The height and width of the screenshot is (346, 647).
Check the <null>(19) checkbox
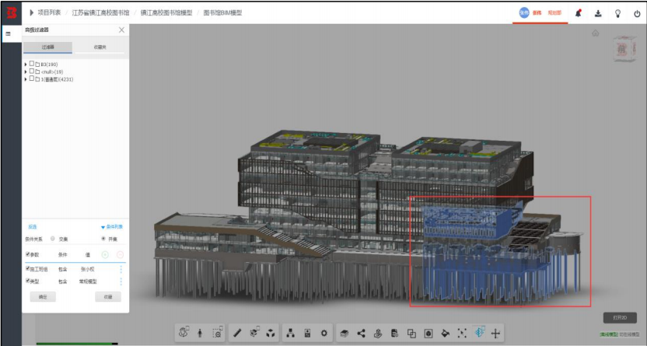tap(32, 72)
